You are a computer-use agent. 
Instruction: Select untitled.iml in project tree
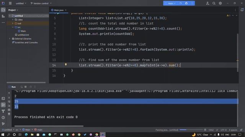coord(22,35)
